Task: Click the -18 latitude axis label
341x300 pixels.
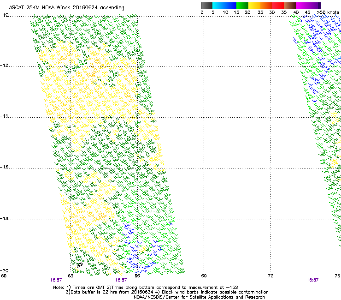Action: pos(4,218)
